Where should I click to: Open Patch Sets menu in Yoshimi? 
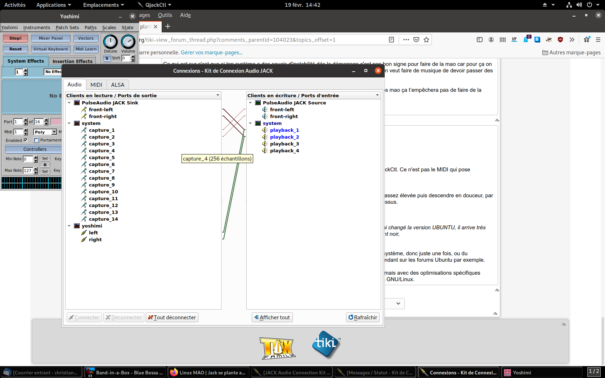[67, 27]
